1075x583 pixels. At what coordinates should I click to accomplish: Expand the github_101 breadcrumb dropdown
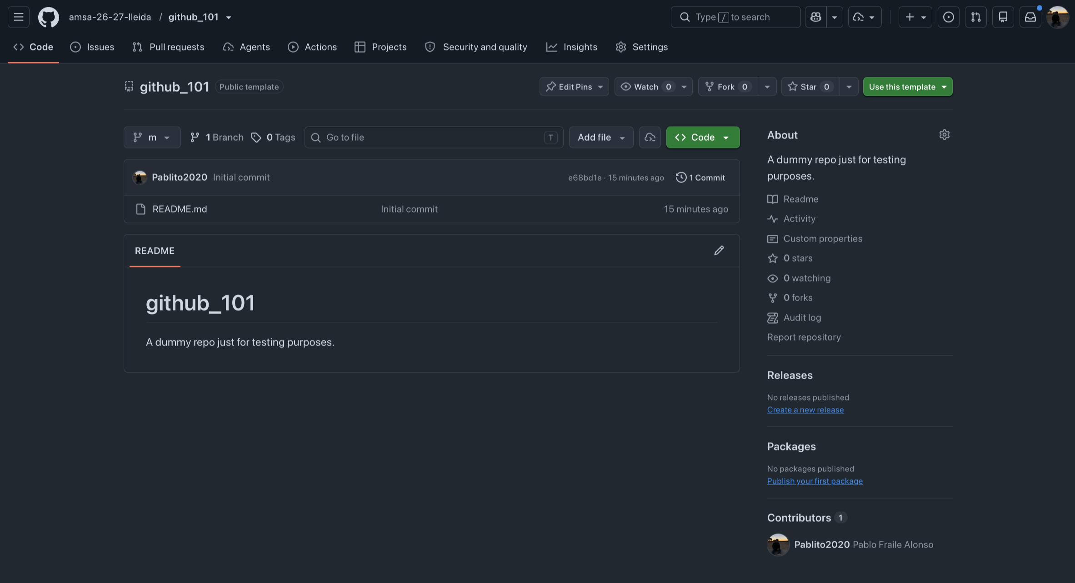tap(229, 17)
